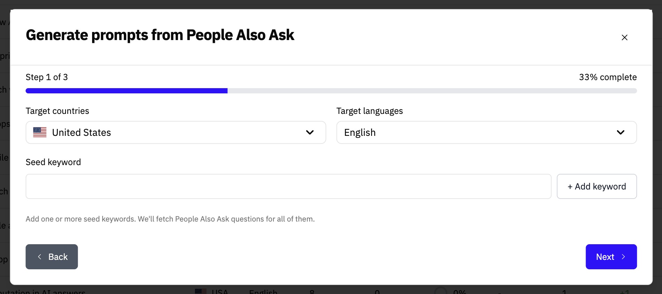Click the United States flag icon

(40, 132)
